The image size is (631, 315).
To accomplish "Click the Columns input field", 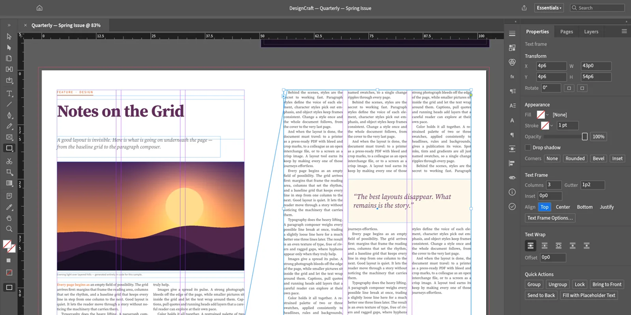I will (x=554, y=185).
